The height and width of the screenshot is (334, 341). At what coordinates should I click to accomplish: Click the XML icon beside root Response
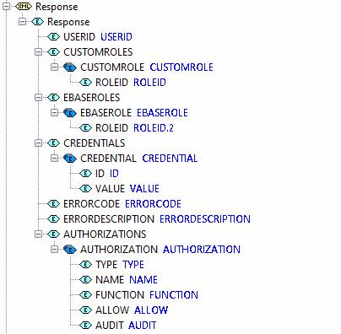pyautogui.click(x=24, y=6)
